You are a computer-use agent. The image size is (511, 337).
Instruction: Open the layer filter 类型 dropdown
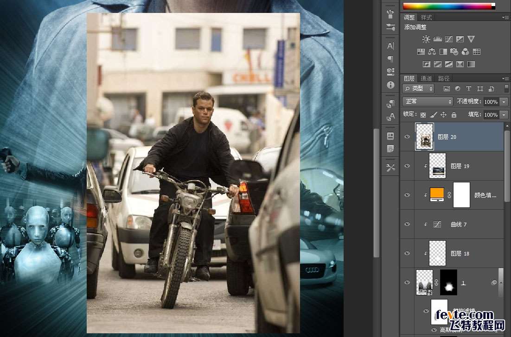point(418,88)
